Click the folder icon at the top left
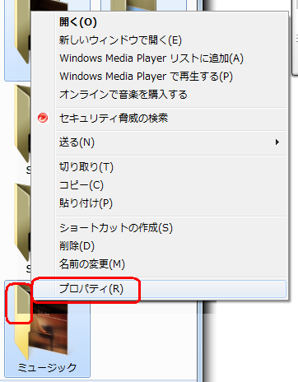This screenshot has height=382, width=298. pyautogui.click(x=22, y=31)
